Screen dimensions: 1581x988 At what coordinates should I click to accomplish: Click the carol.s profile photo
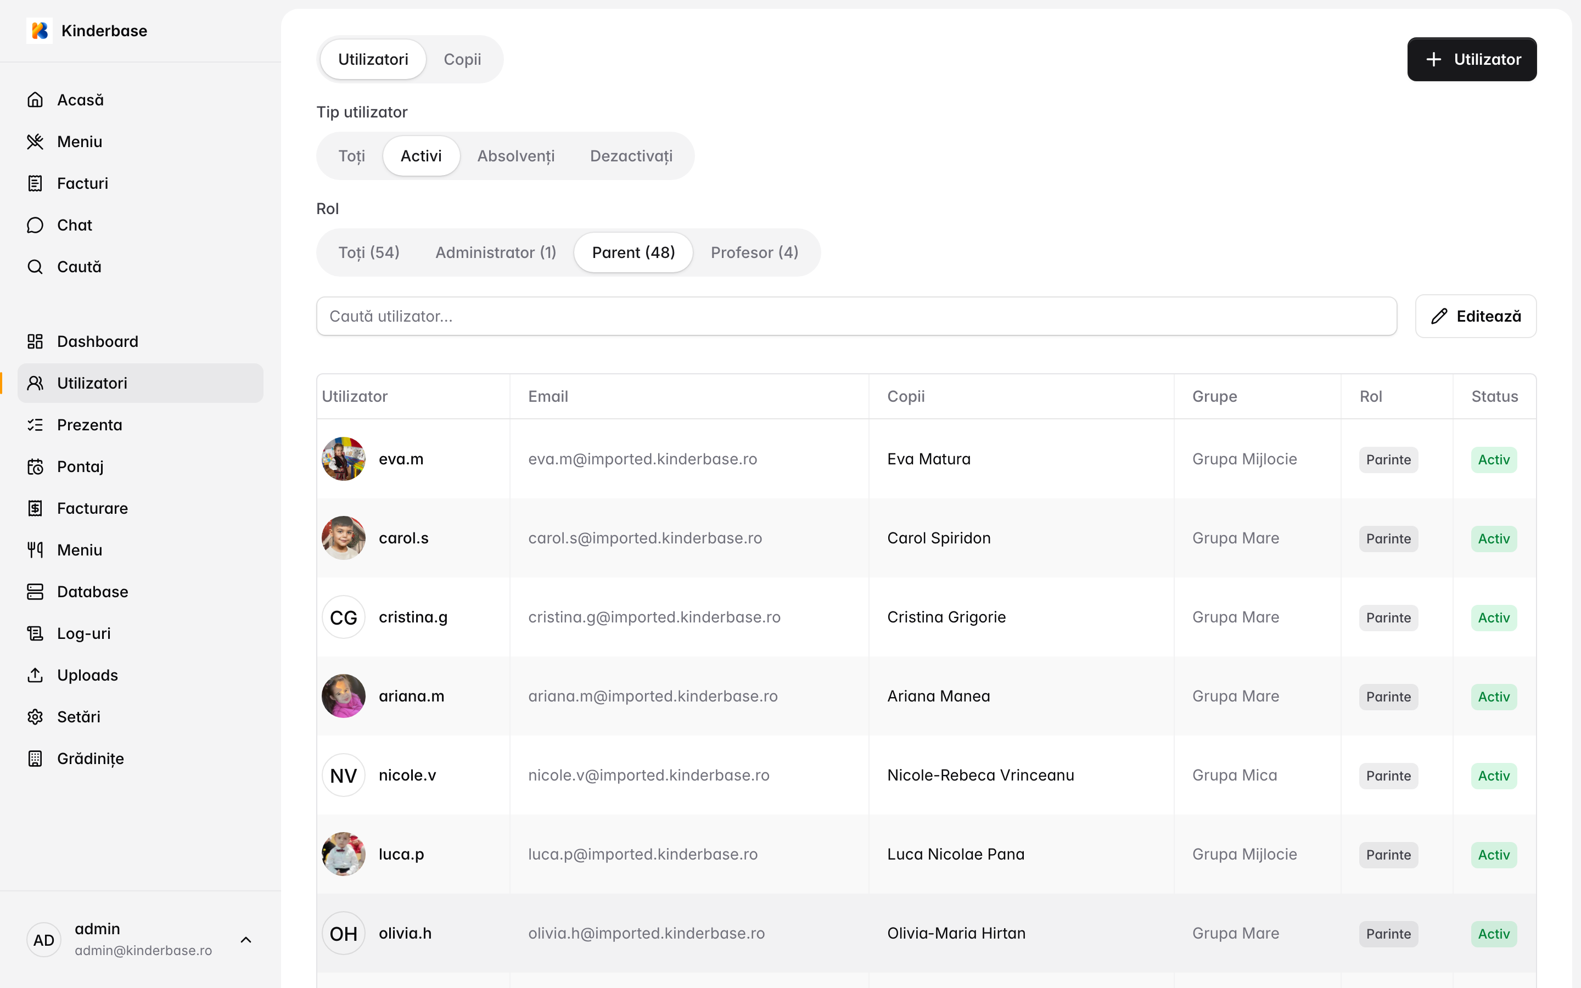pos(344,538)
